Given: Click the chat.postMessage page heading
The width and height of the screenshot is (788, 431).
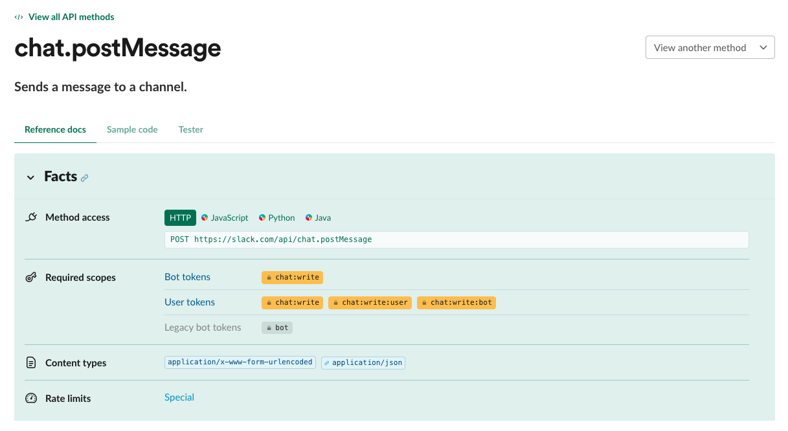Looking at the screenshot, I should [x=118, y=49].
